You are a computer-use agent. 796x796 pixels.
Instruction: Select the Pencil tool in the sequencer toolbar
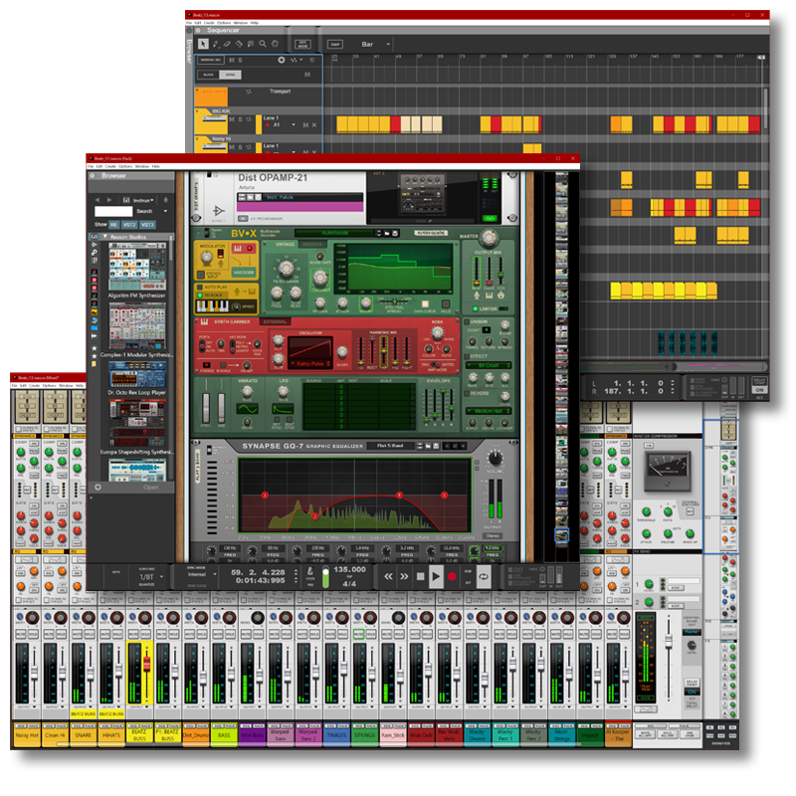(x=215, y=44)
